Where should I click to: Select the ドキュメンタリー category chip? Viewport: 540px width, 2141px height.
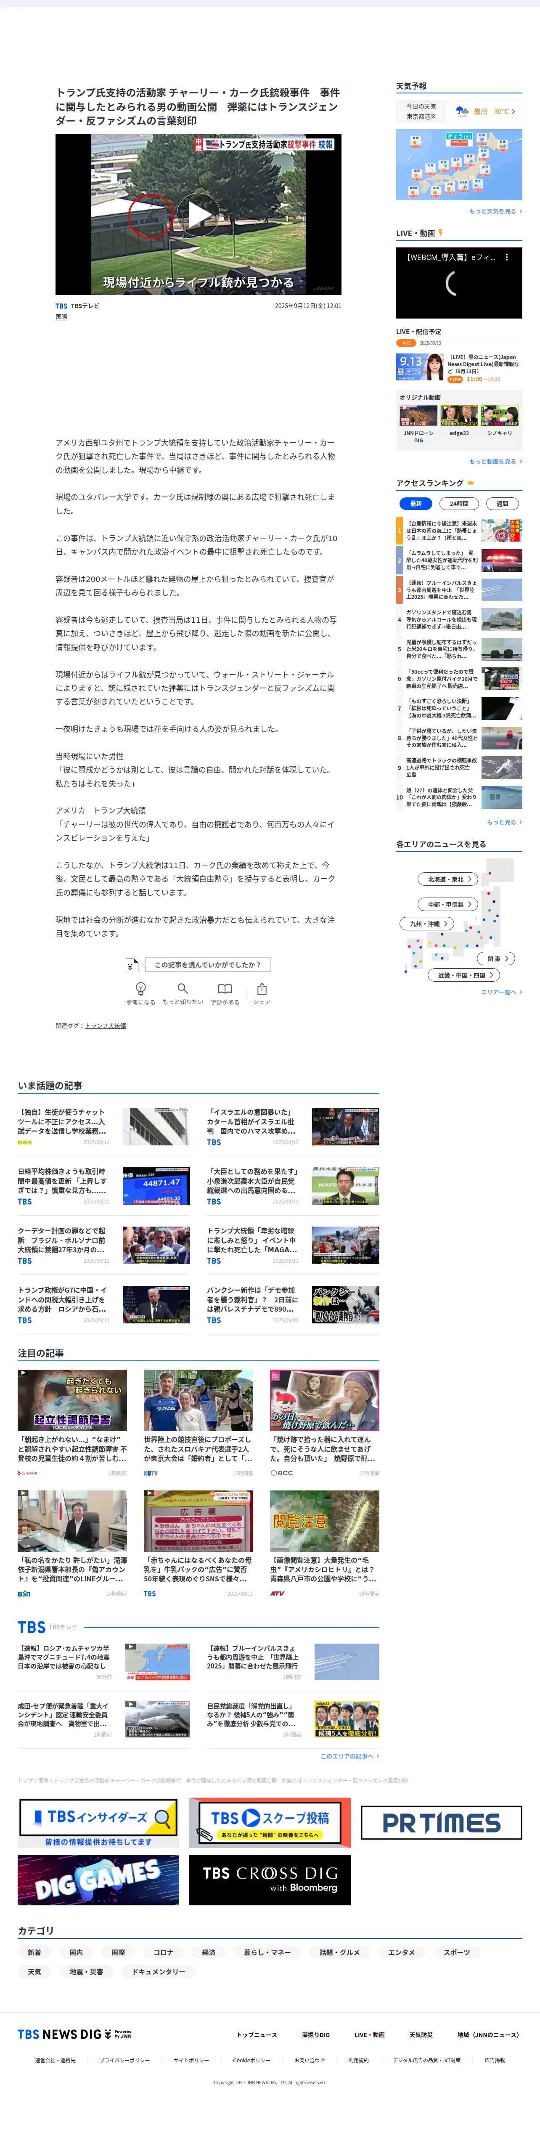[x=159, y=1971]
